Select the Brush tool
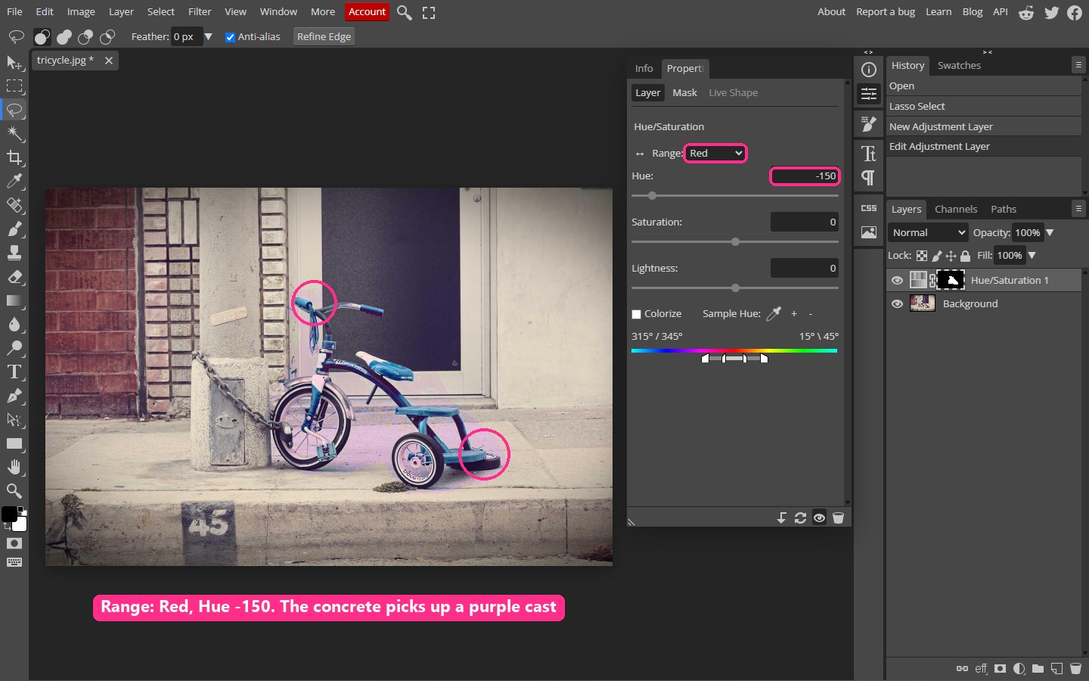1089x681 pixels. click(x=14, y=229)
